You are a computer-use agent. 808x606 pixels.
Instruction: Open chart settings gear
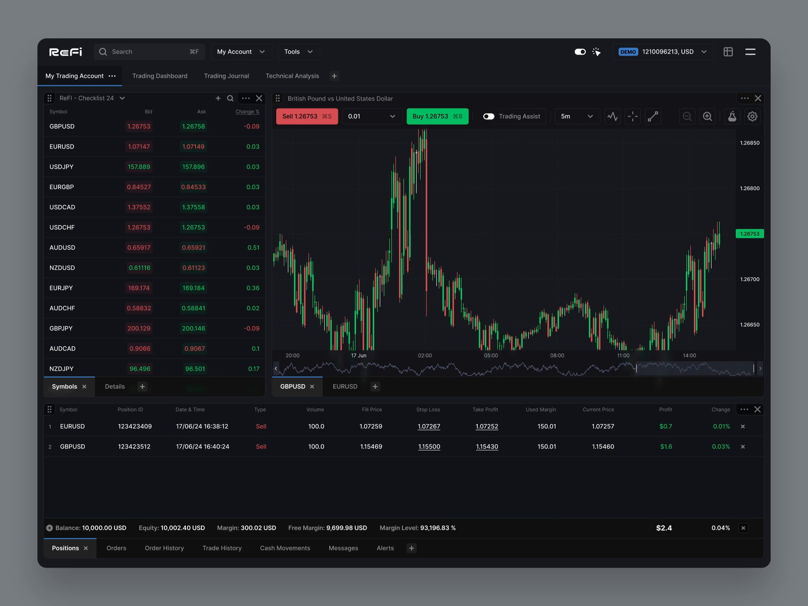tap(752, 117)
